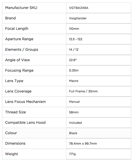This screenshot has width=134, height=163.
Task: Select the 14 / 12 elements value
Action: pyautogui.click(x=74, y=49)
